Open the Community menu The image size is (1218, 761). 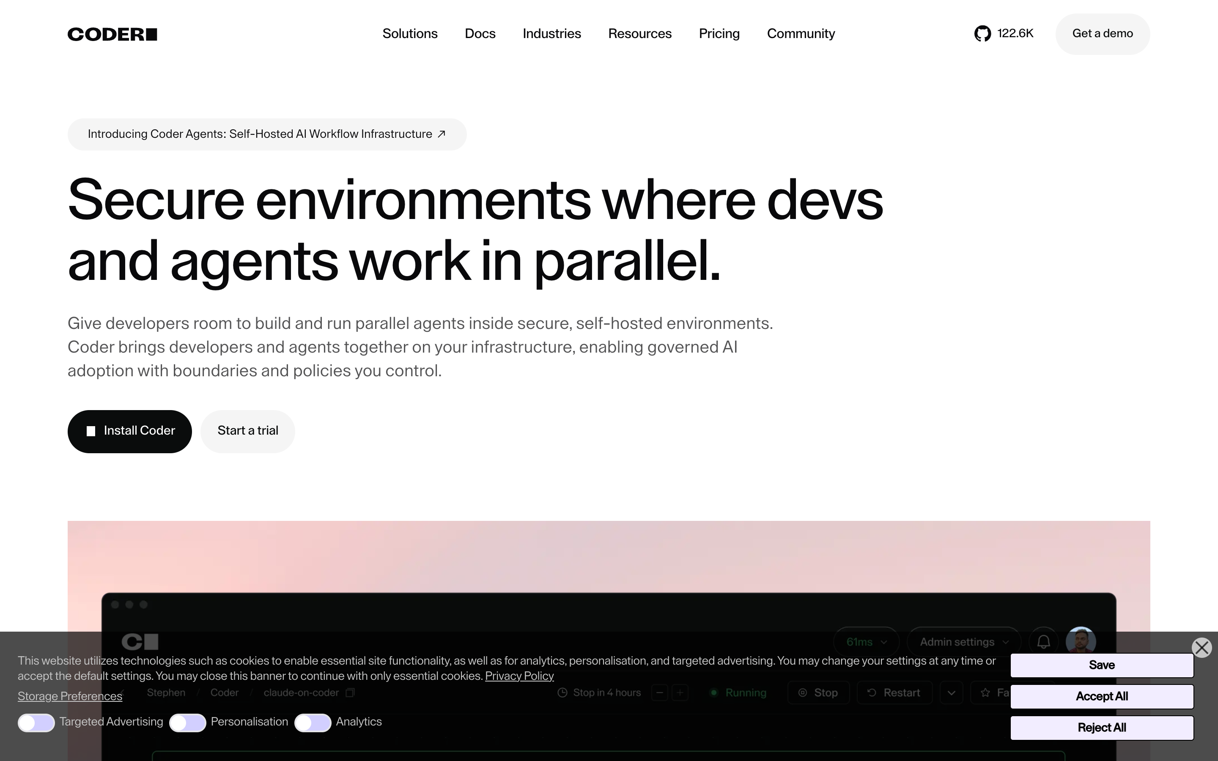801,34
